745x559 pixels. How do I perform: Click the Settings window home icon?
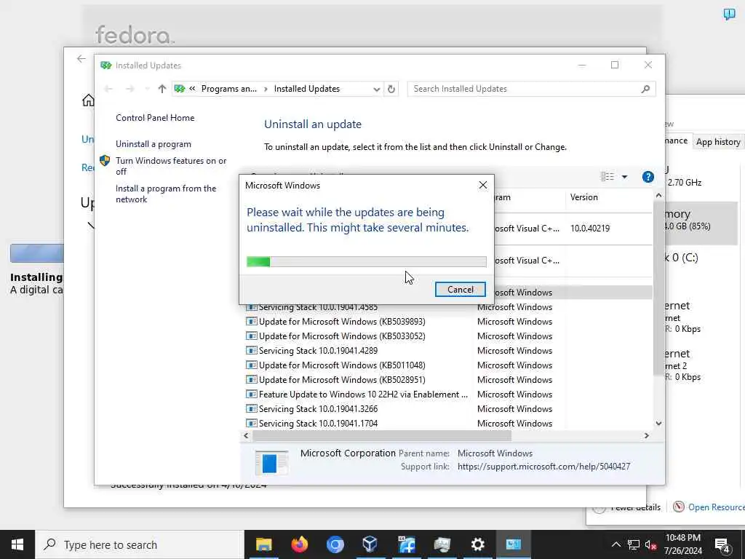(88, 100)
